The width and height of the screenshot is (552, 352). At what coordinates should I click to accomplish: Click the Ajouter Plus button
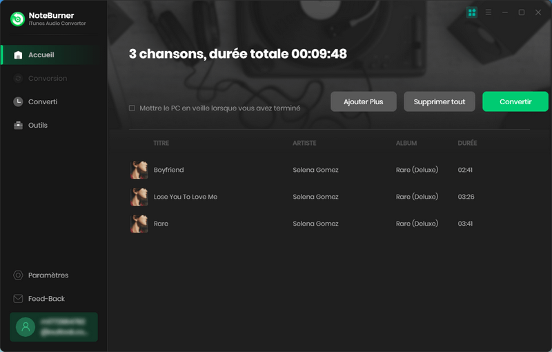coord(364,101)
